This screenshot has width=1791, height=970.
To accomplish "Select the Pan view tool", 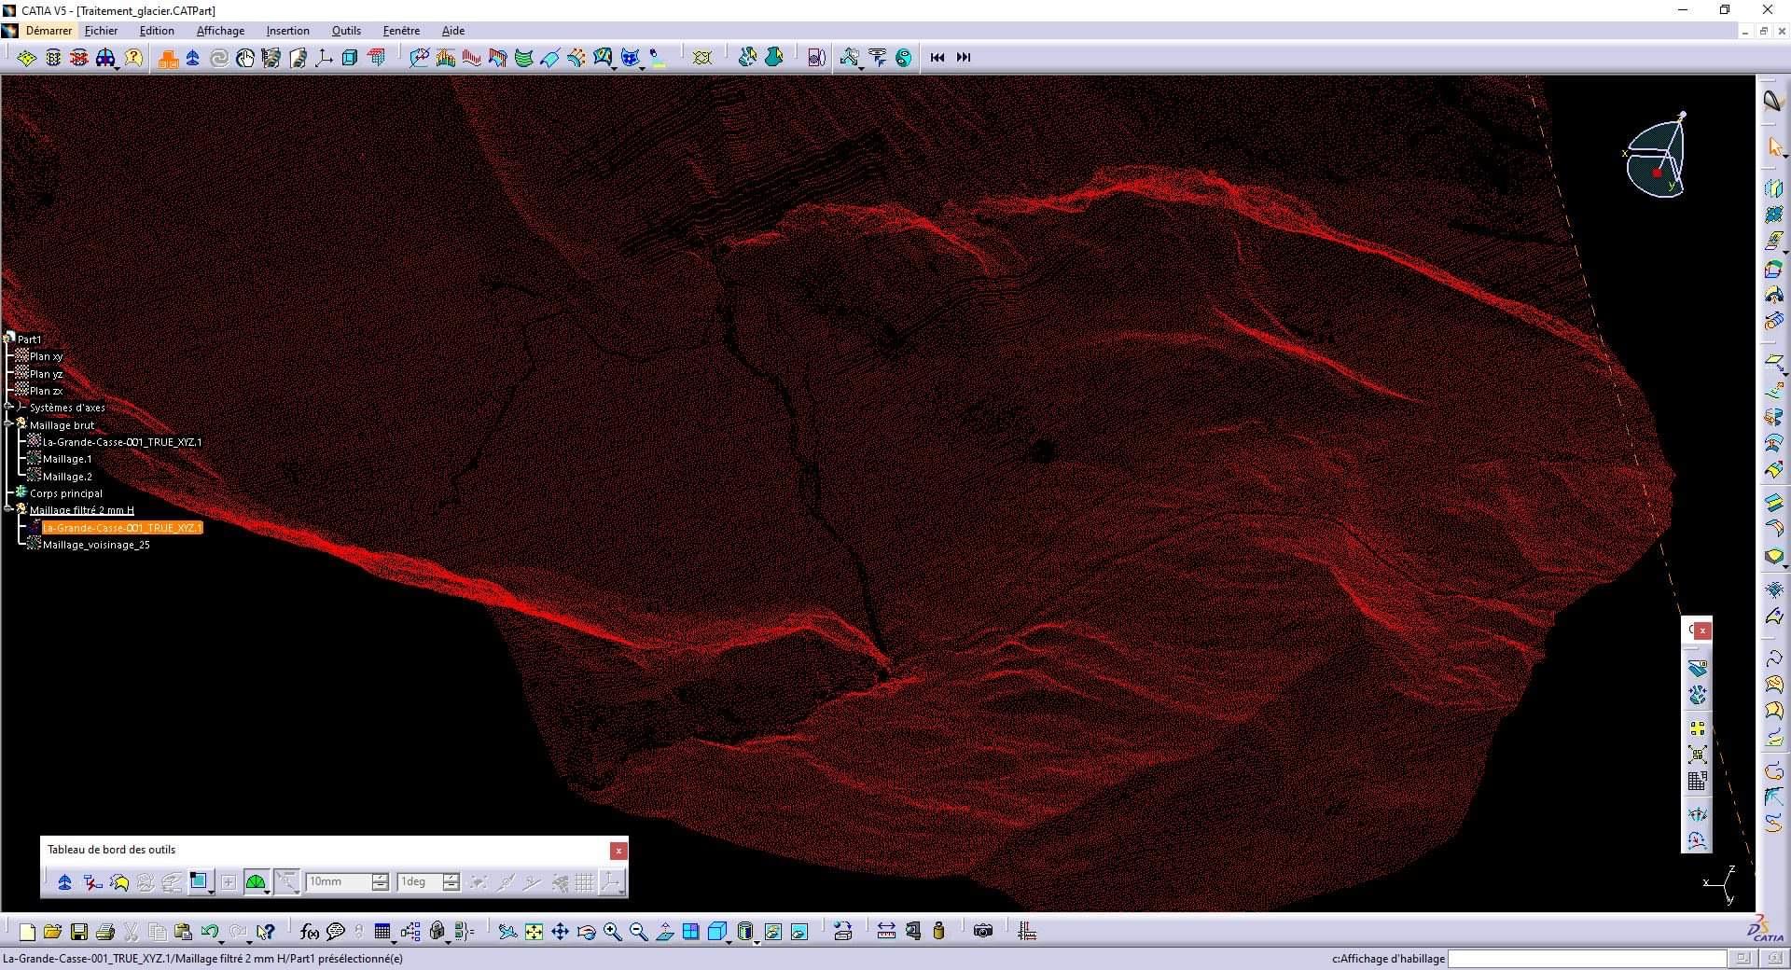I will coord(560,931).
